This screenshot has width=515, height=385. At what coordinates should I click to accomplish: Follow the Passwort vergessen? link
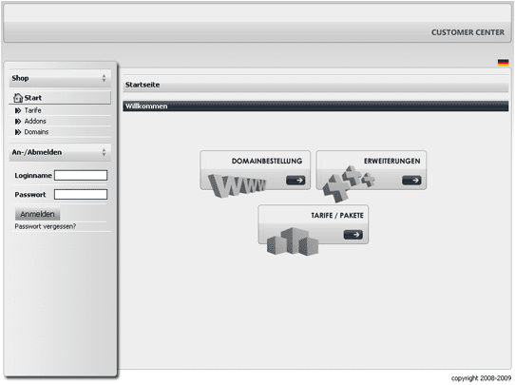(46, 226)
